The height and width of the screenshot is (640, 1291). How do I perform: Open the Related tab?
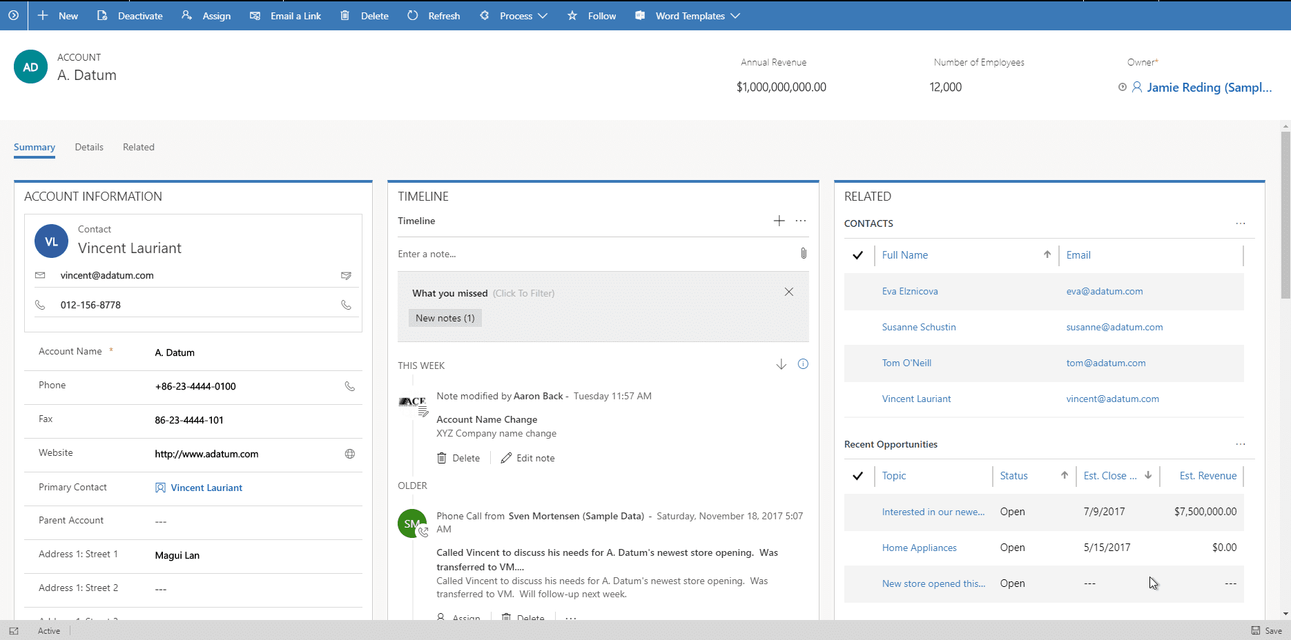click(139, 148)
